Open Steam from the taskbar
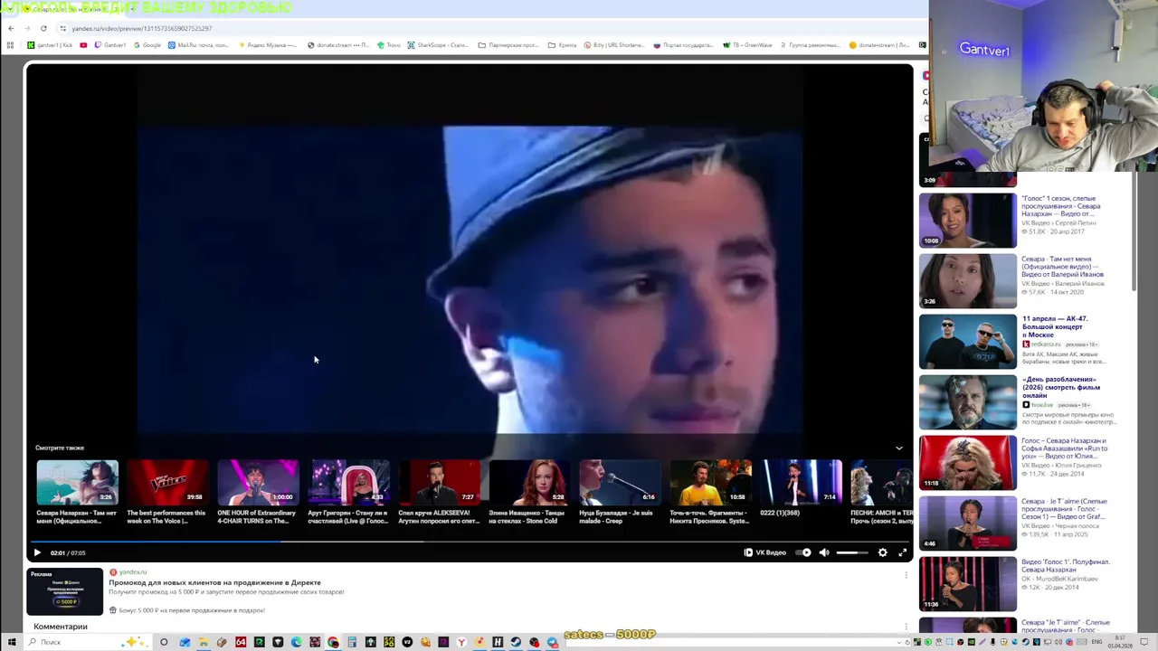 [x=516, y=642]
